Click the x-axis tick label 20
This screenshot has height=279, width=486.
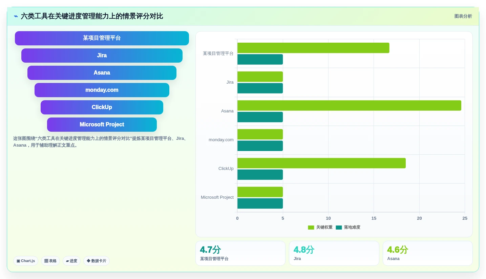click(419, 218)
